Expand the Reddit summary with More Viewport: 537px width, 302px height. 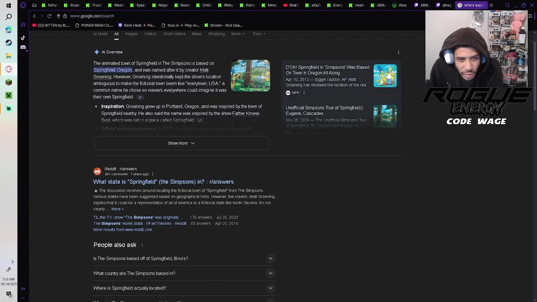pyautogui.click(x=117, y=209)
